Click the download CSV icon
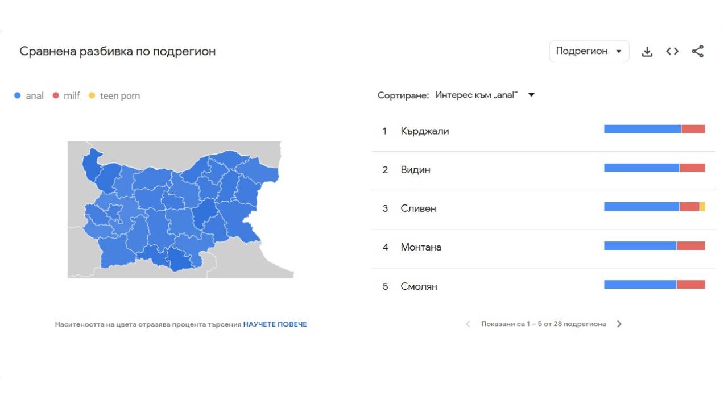 (x=647, y=51)
